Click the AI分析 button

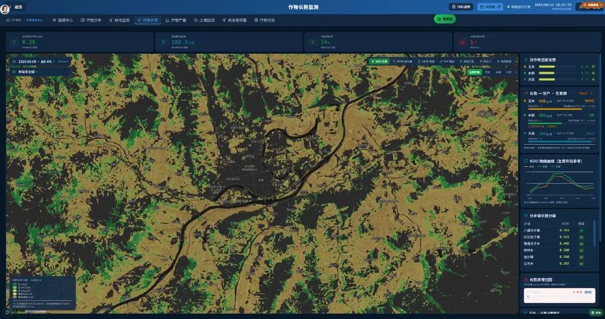click(490, 7)
